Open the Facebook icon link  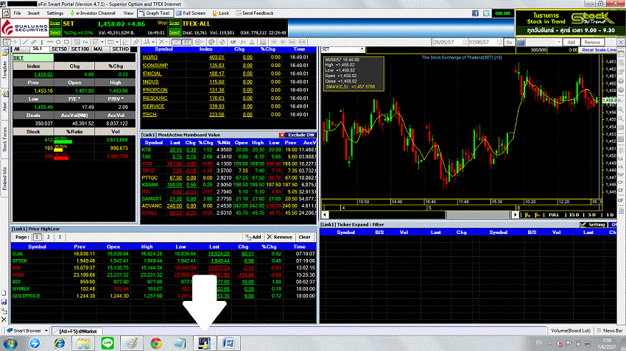[x=475, y=13]
